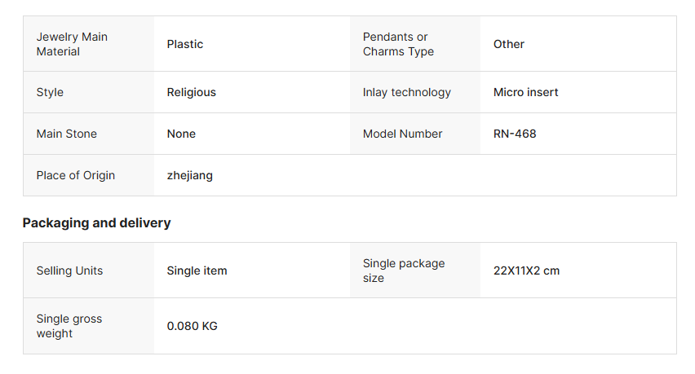
Task: Click the Model Number label
Action: [x=403, y=134]
